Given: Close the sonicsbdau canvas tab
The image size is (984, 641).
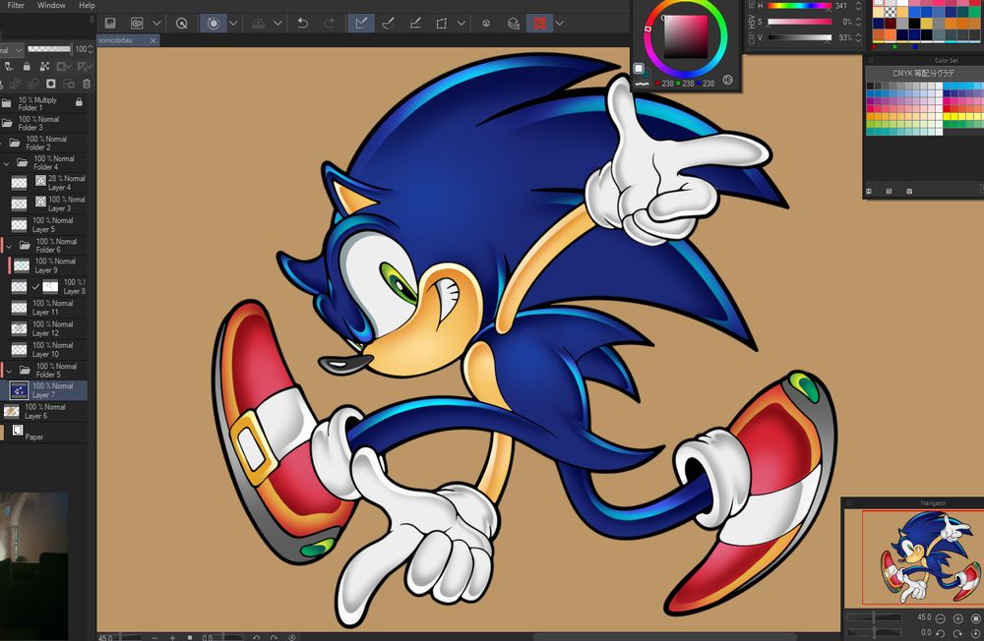Looking at the screenshot, I should click(x=154, y=40).
